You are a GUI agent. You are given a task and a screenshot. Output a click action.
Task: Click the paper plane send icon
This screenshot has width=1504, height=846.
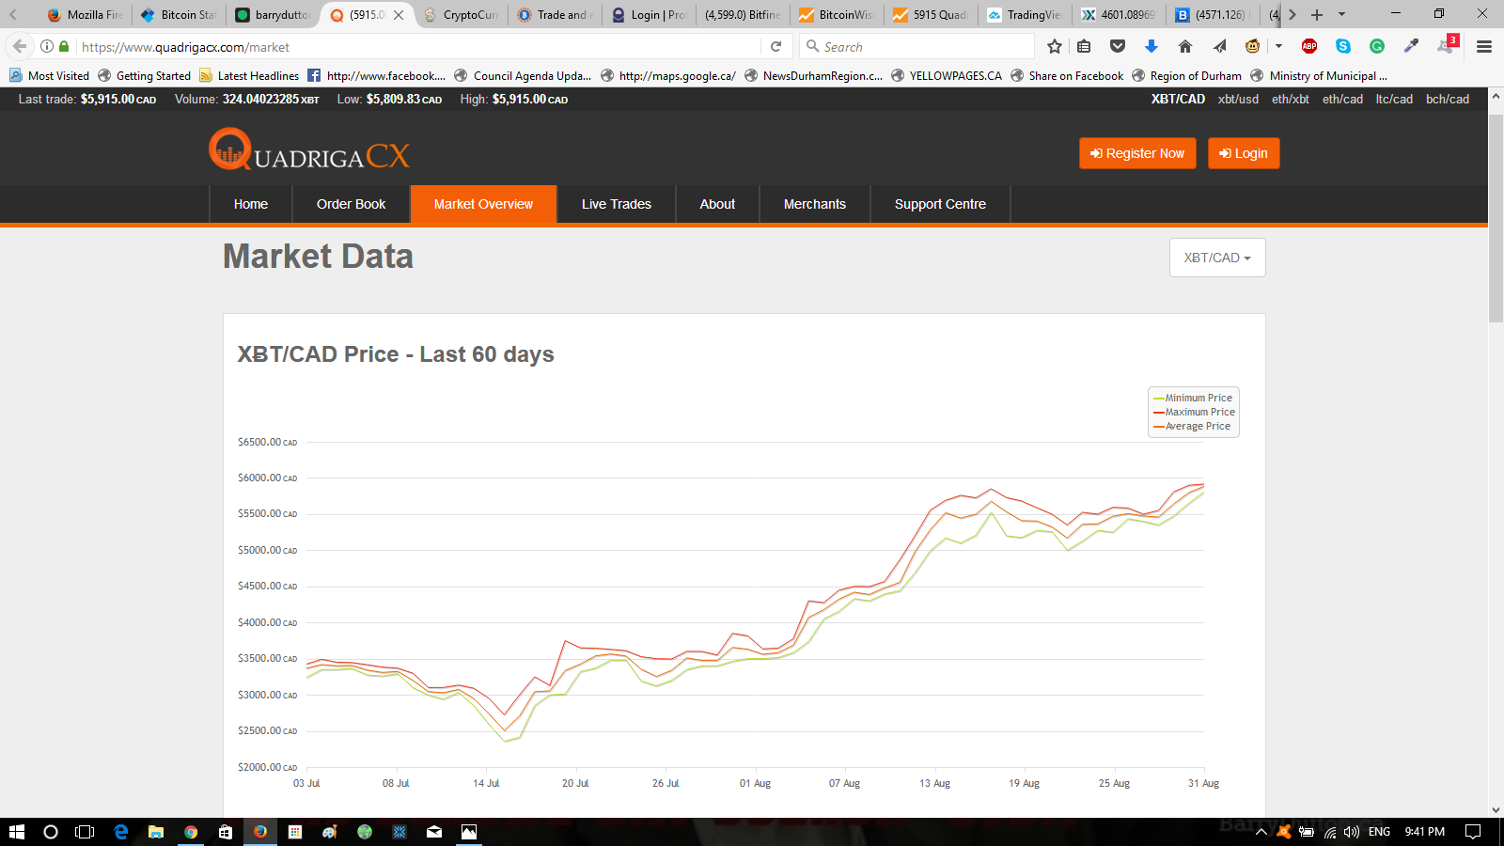[x=1219, y=46]
